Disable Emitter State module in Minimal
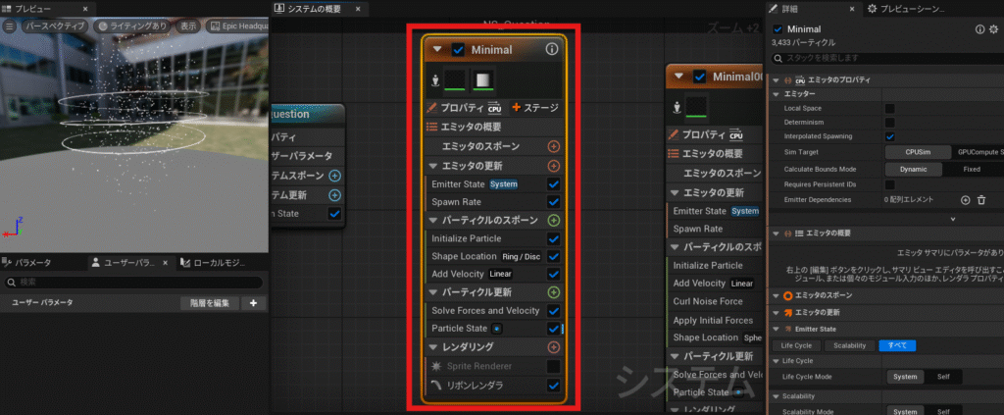Screen dimensions: 1004x415 click(554, 183)
